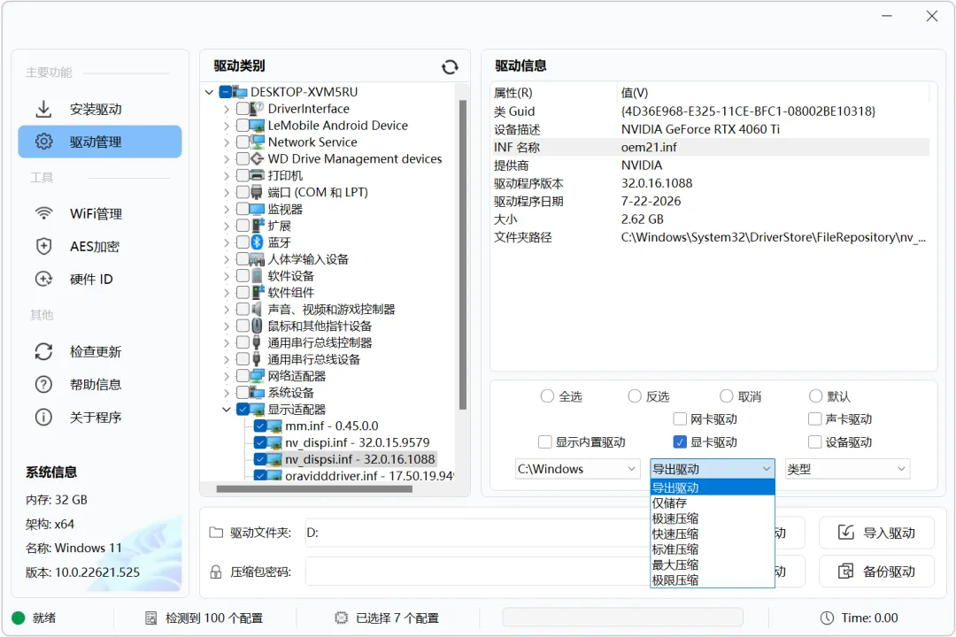Click the 帮助信息 question mark icon
Screen dimensions: 956x637
(x=43, y=385)
